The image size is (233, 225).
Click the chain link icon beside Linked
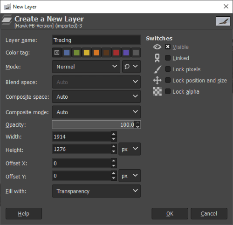157,58
